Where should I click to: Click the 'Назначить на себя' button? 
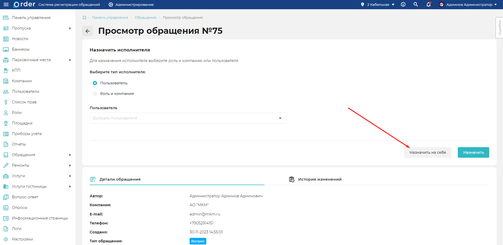[x=427, y=152]
